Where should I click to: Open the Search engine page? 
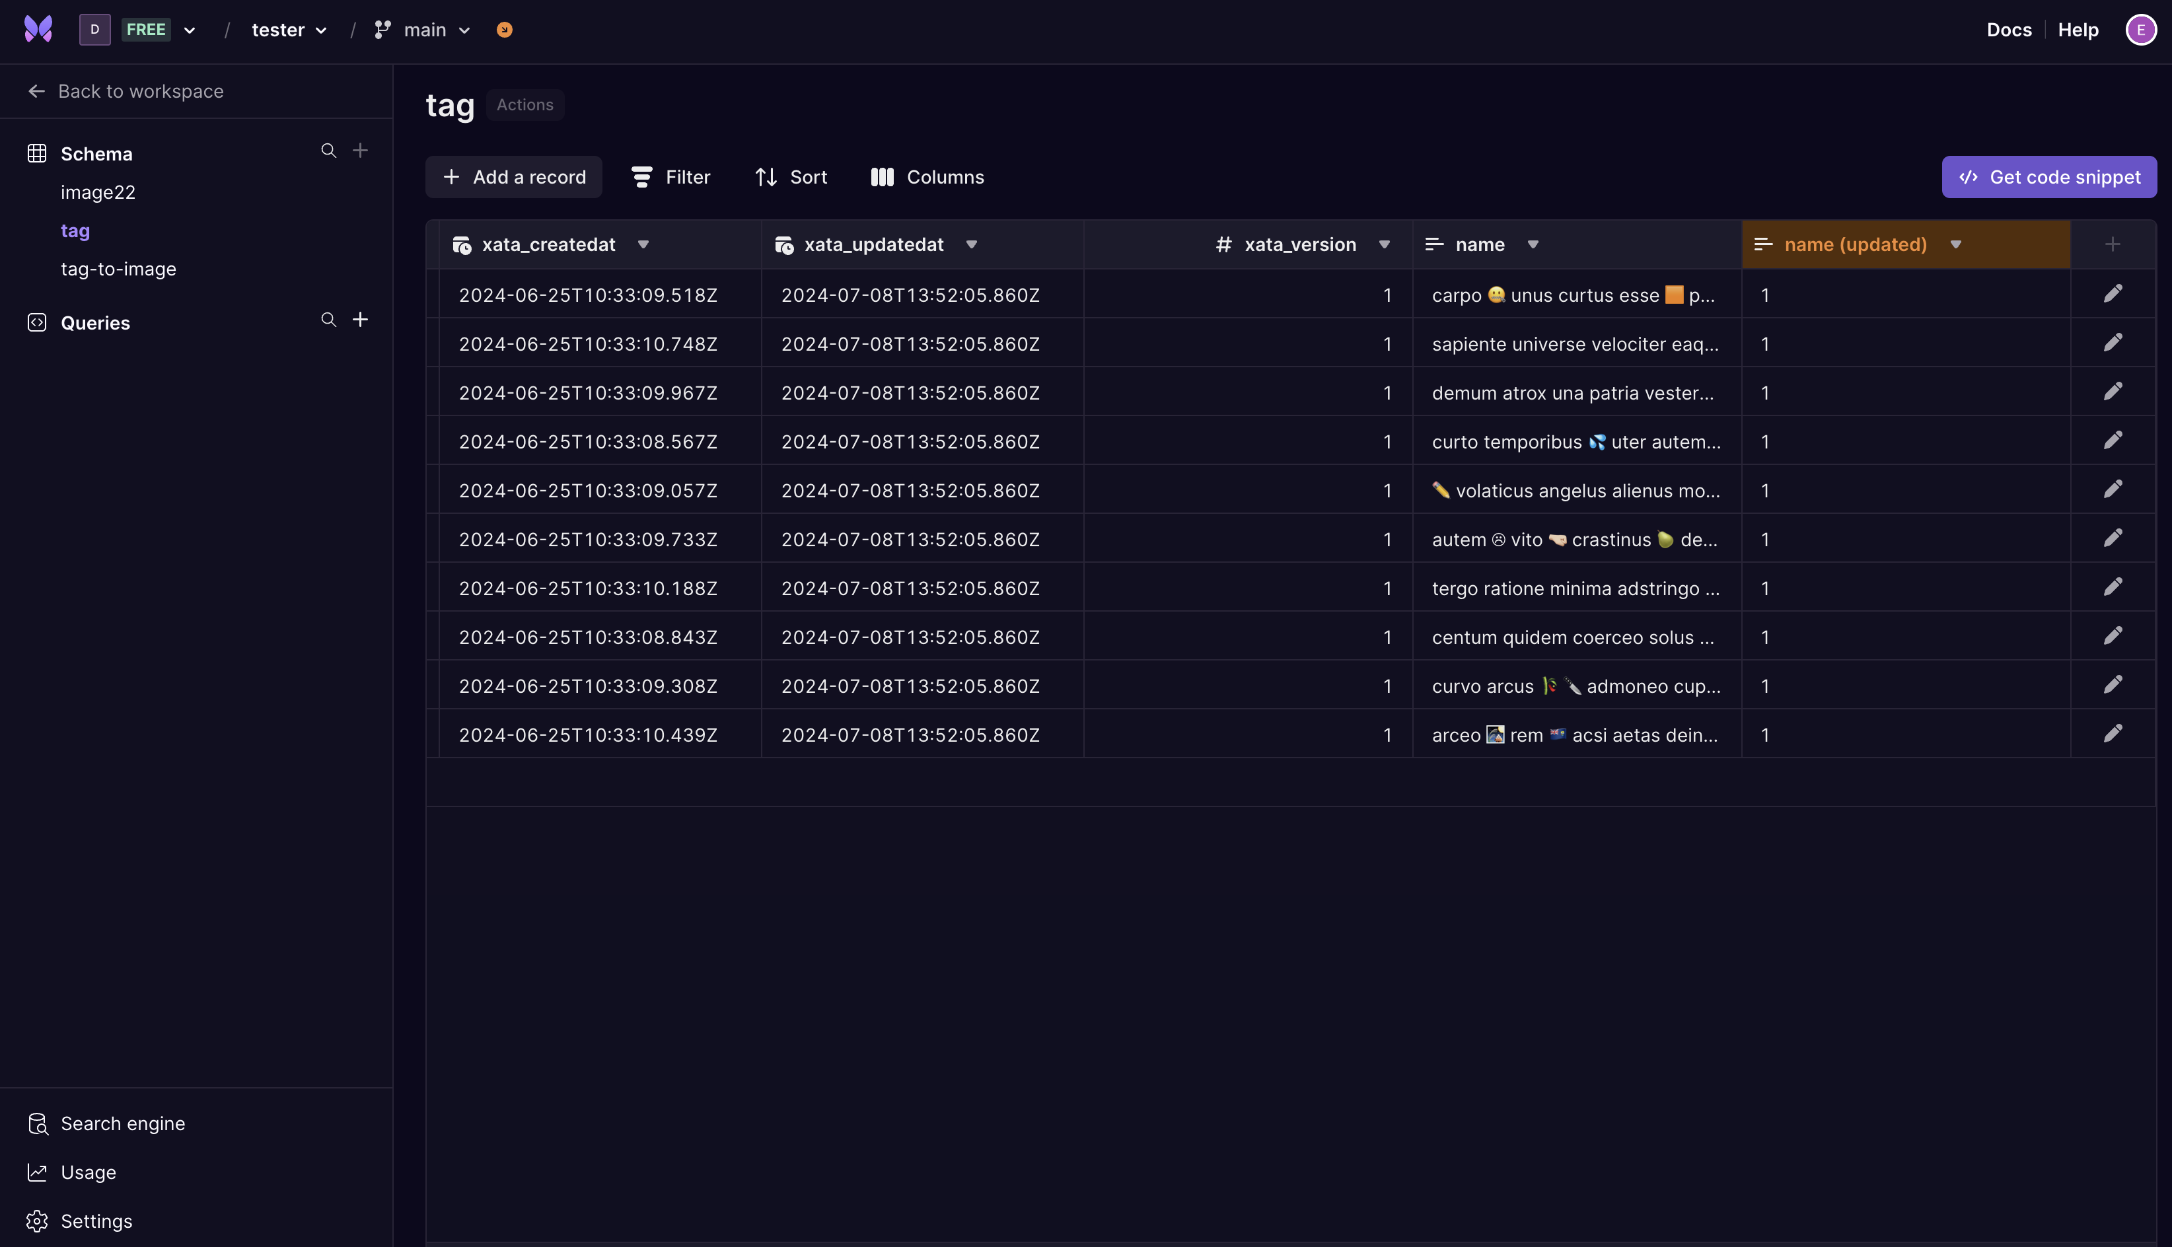tap(122, 1123)
